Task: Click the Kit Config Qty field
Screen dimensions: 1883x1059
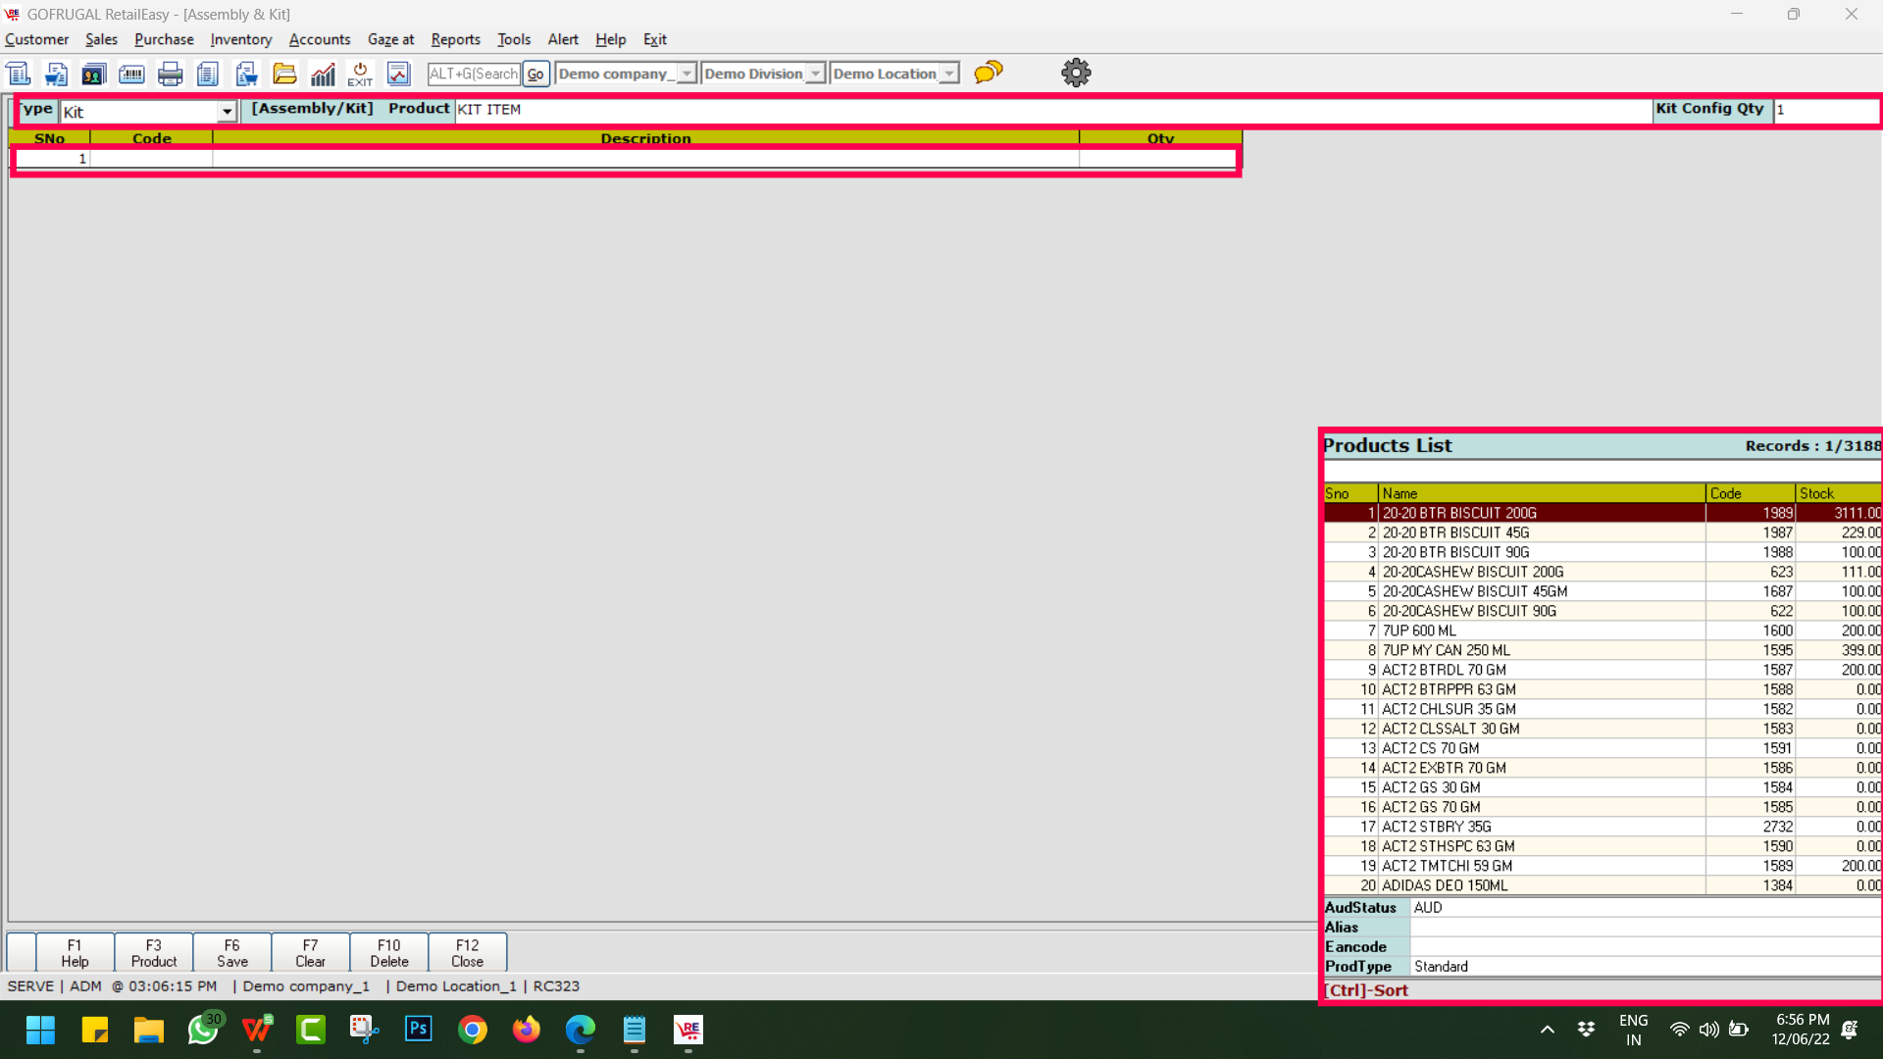Action: tap(1824, 110)
